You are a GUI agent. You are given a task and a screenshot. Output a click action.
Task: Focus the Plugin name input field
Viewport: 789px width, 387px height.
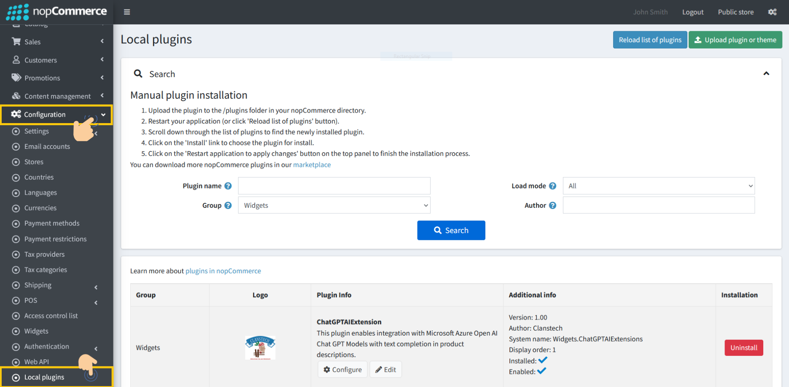[334, 186]
